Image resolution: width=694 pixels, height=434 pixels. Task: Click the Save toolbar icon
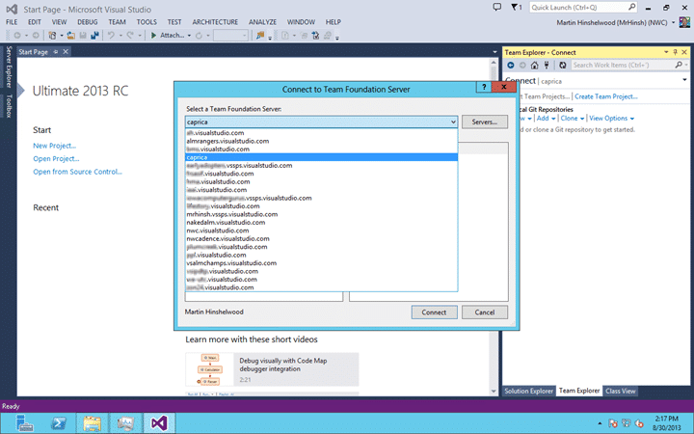point(83,36)
